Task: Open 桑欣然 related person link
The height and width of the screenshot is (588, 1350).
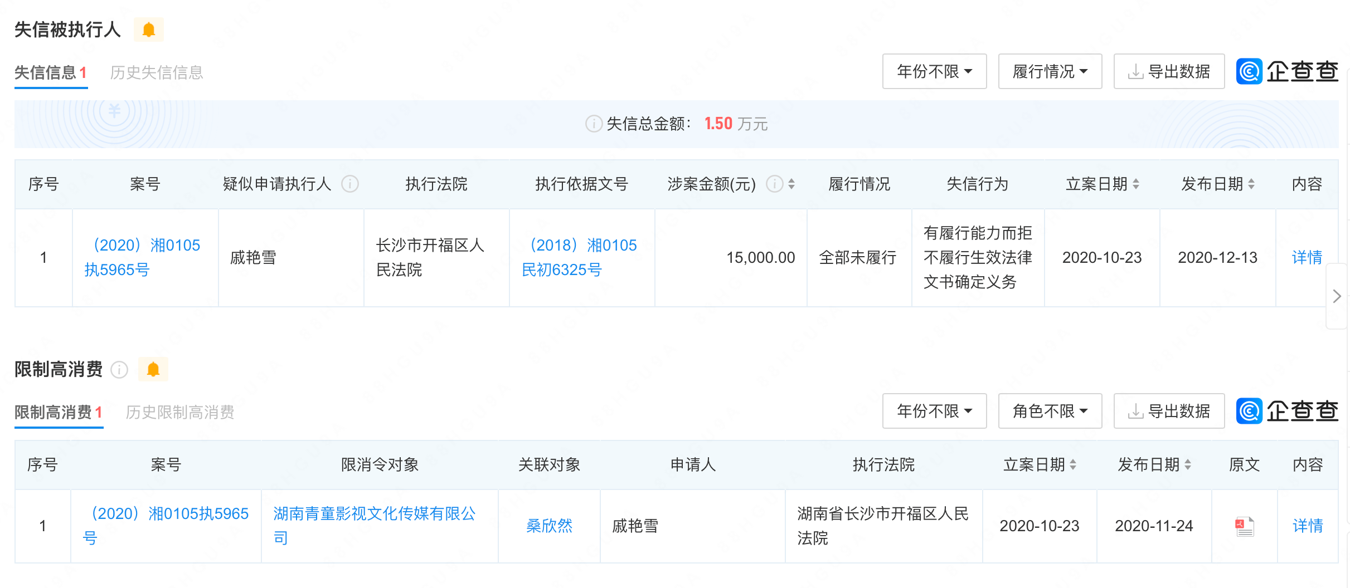Action: coord(549,526)
